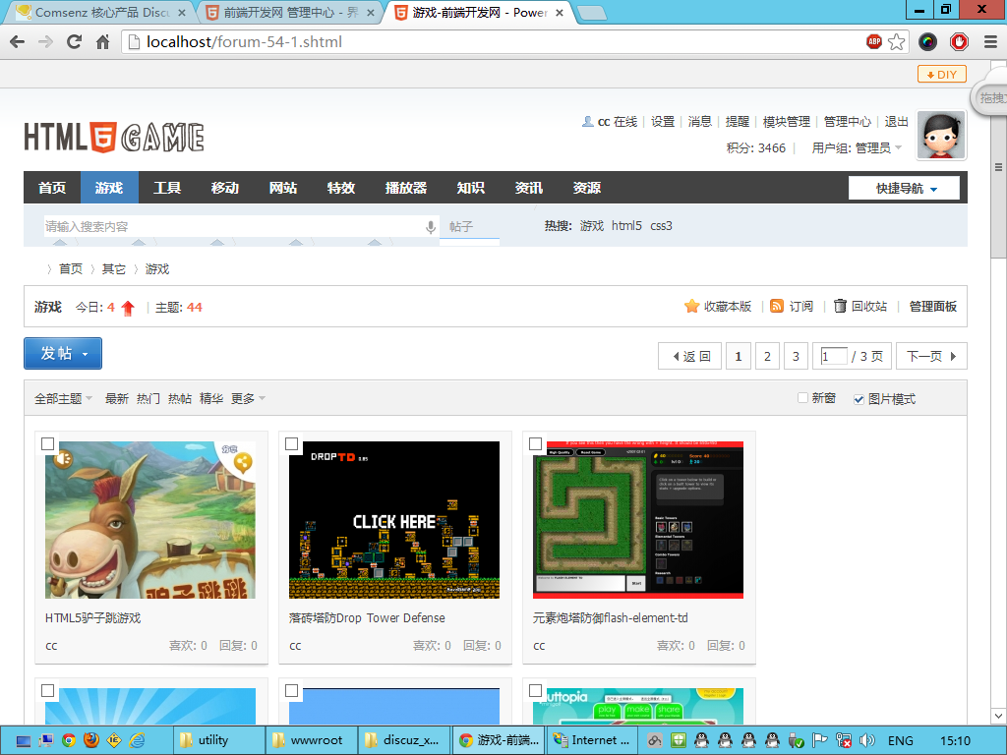Click the 退出 logout link
The width and height of the screenshot is (1007, 755).
896,121
